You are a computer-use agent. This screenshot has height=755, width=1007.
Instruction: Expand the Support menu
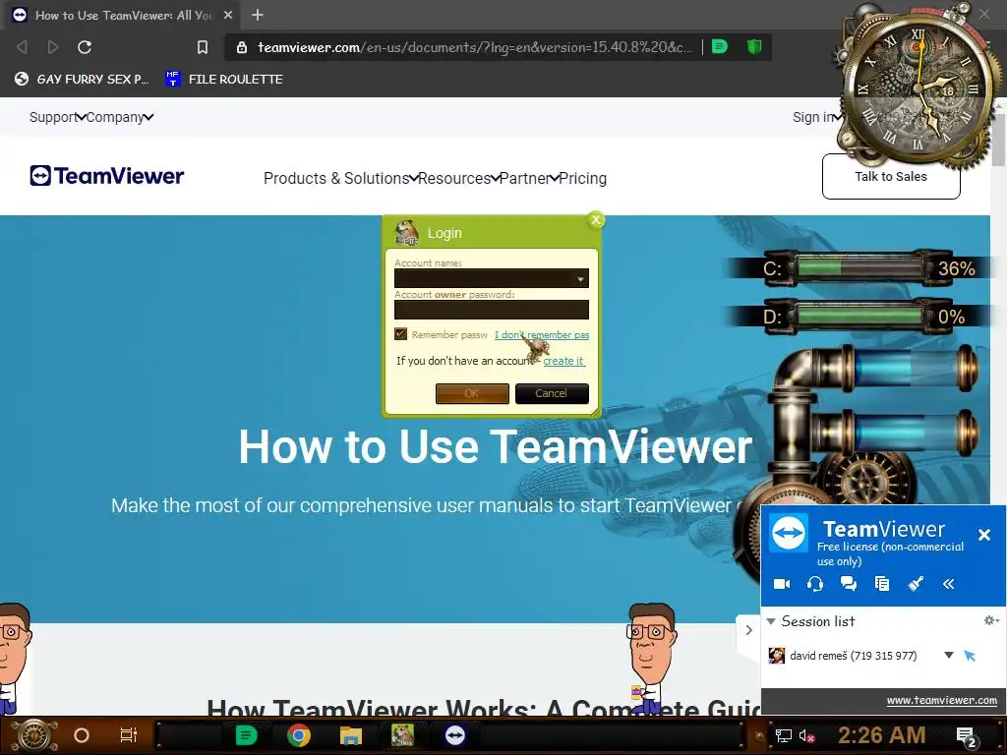click(x=56, y=117)
